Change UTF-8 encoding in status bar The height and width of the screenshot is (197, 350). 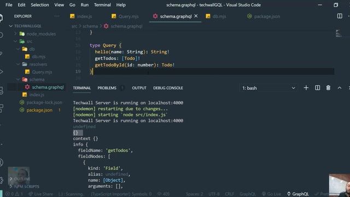(x=214, y=194)
